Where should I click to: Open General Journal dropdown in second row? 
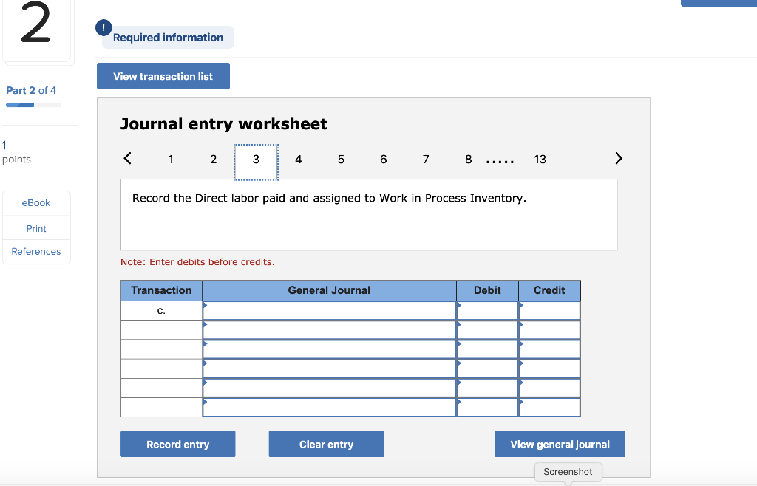(x=329, y=330)
